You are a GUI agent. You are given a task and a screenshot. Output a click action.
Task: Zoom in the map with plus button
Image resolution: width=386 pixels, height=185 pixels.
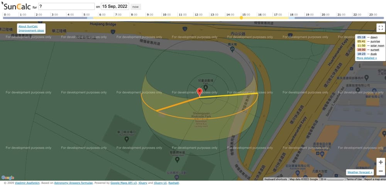click(381, 162)
